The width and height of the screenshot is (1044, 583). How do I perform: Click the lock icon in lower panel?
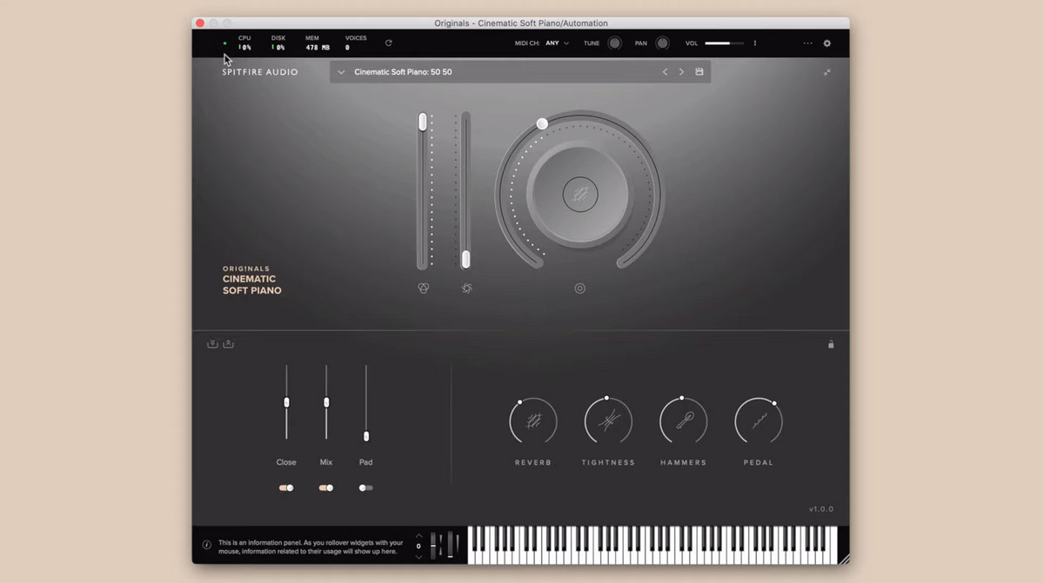pyautogui.click(x=831, y=344)
